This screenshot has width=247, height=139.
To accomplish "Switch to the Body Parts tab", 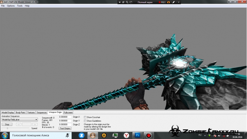I will 20,112.
